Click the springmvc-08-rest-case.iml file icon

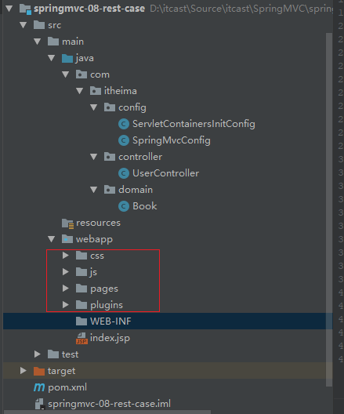point(40,404)
